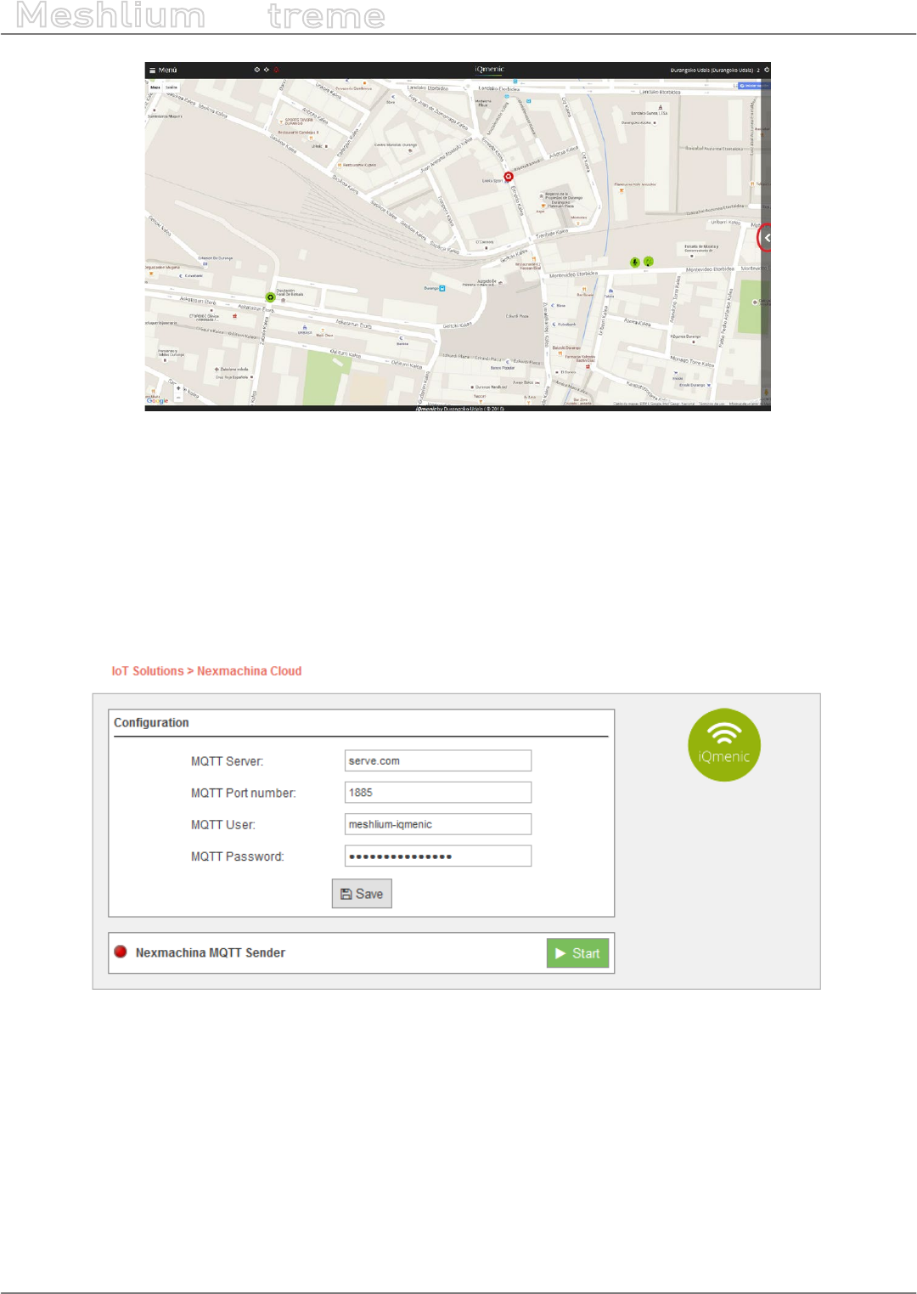This screenshot has width=917, height=1294.
Task: Click the red alert bell icon in the map header
Action: (x=276, y=70)
